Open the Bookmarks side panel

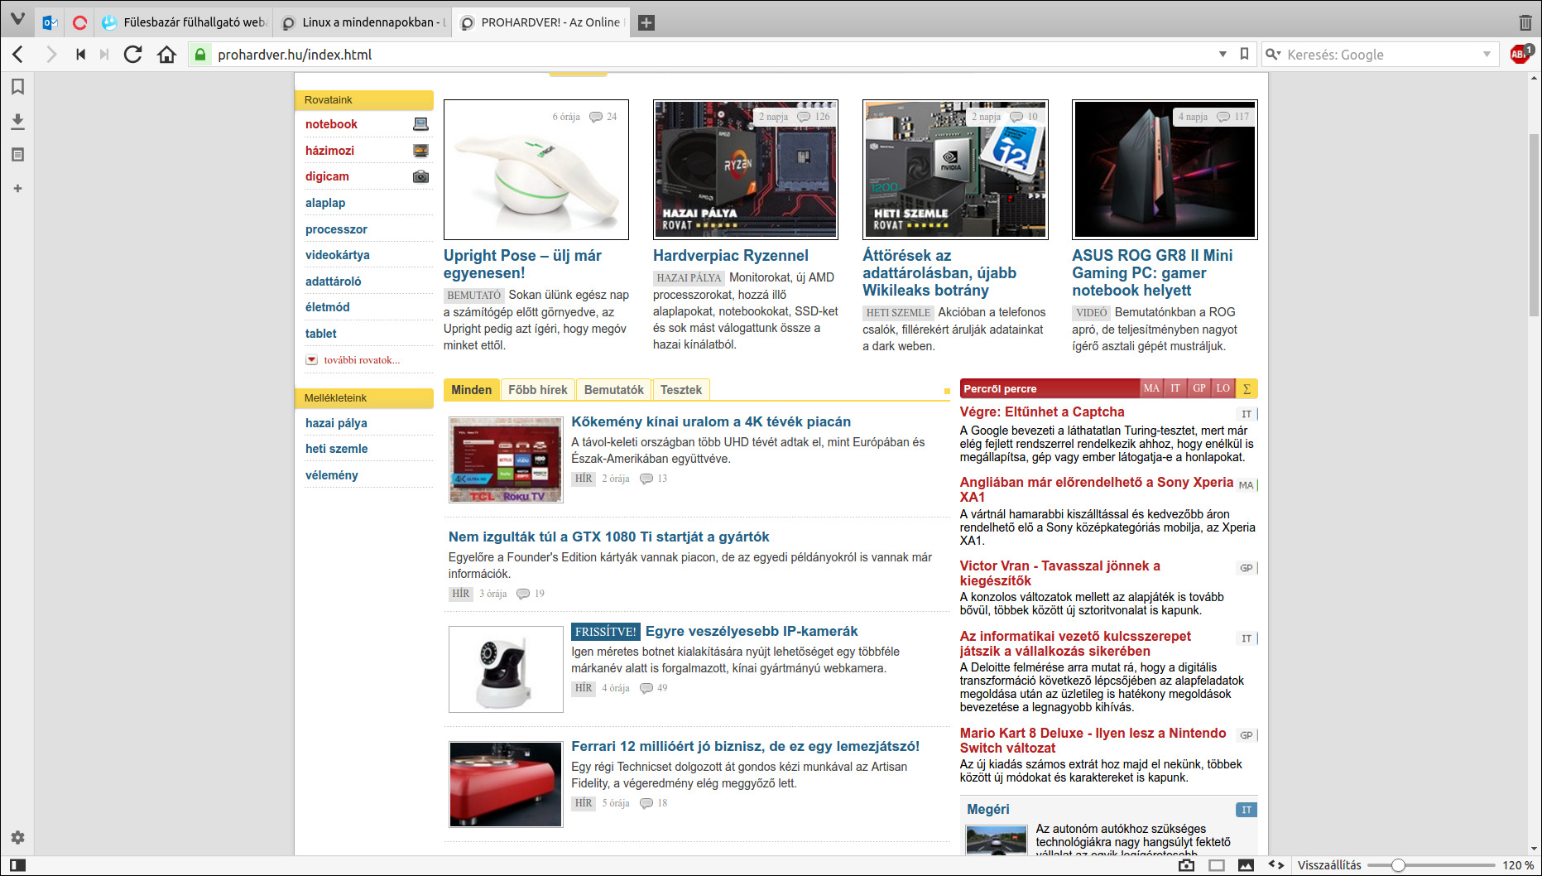pos(17,87)
